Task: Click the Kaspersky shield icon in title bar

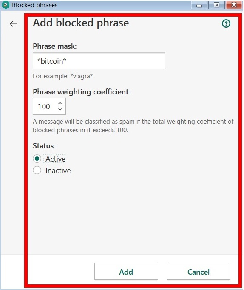Action: 6,5
